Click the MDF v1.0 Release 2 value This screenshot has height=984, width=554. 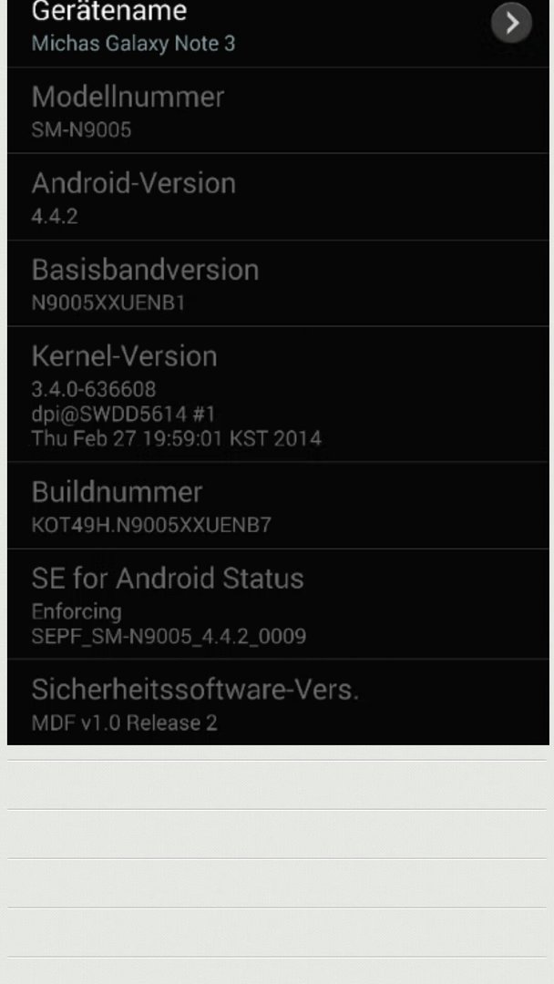124,723
